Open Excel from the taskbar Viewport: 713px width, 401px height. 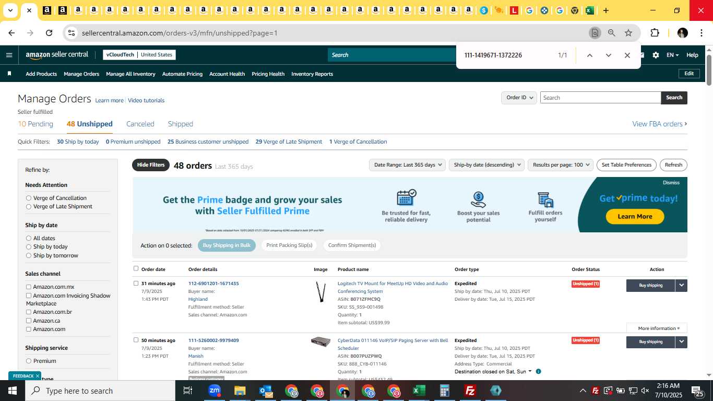tap(419, 391)
